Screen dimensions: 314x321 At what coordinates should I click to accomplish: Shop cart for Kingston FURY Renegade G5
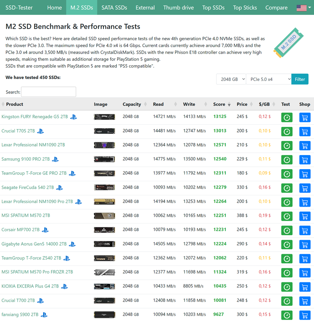pos(305,118)
